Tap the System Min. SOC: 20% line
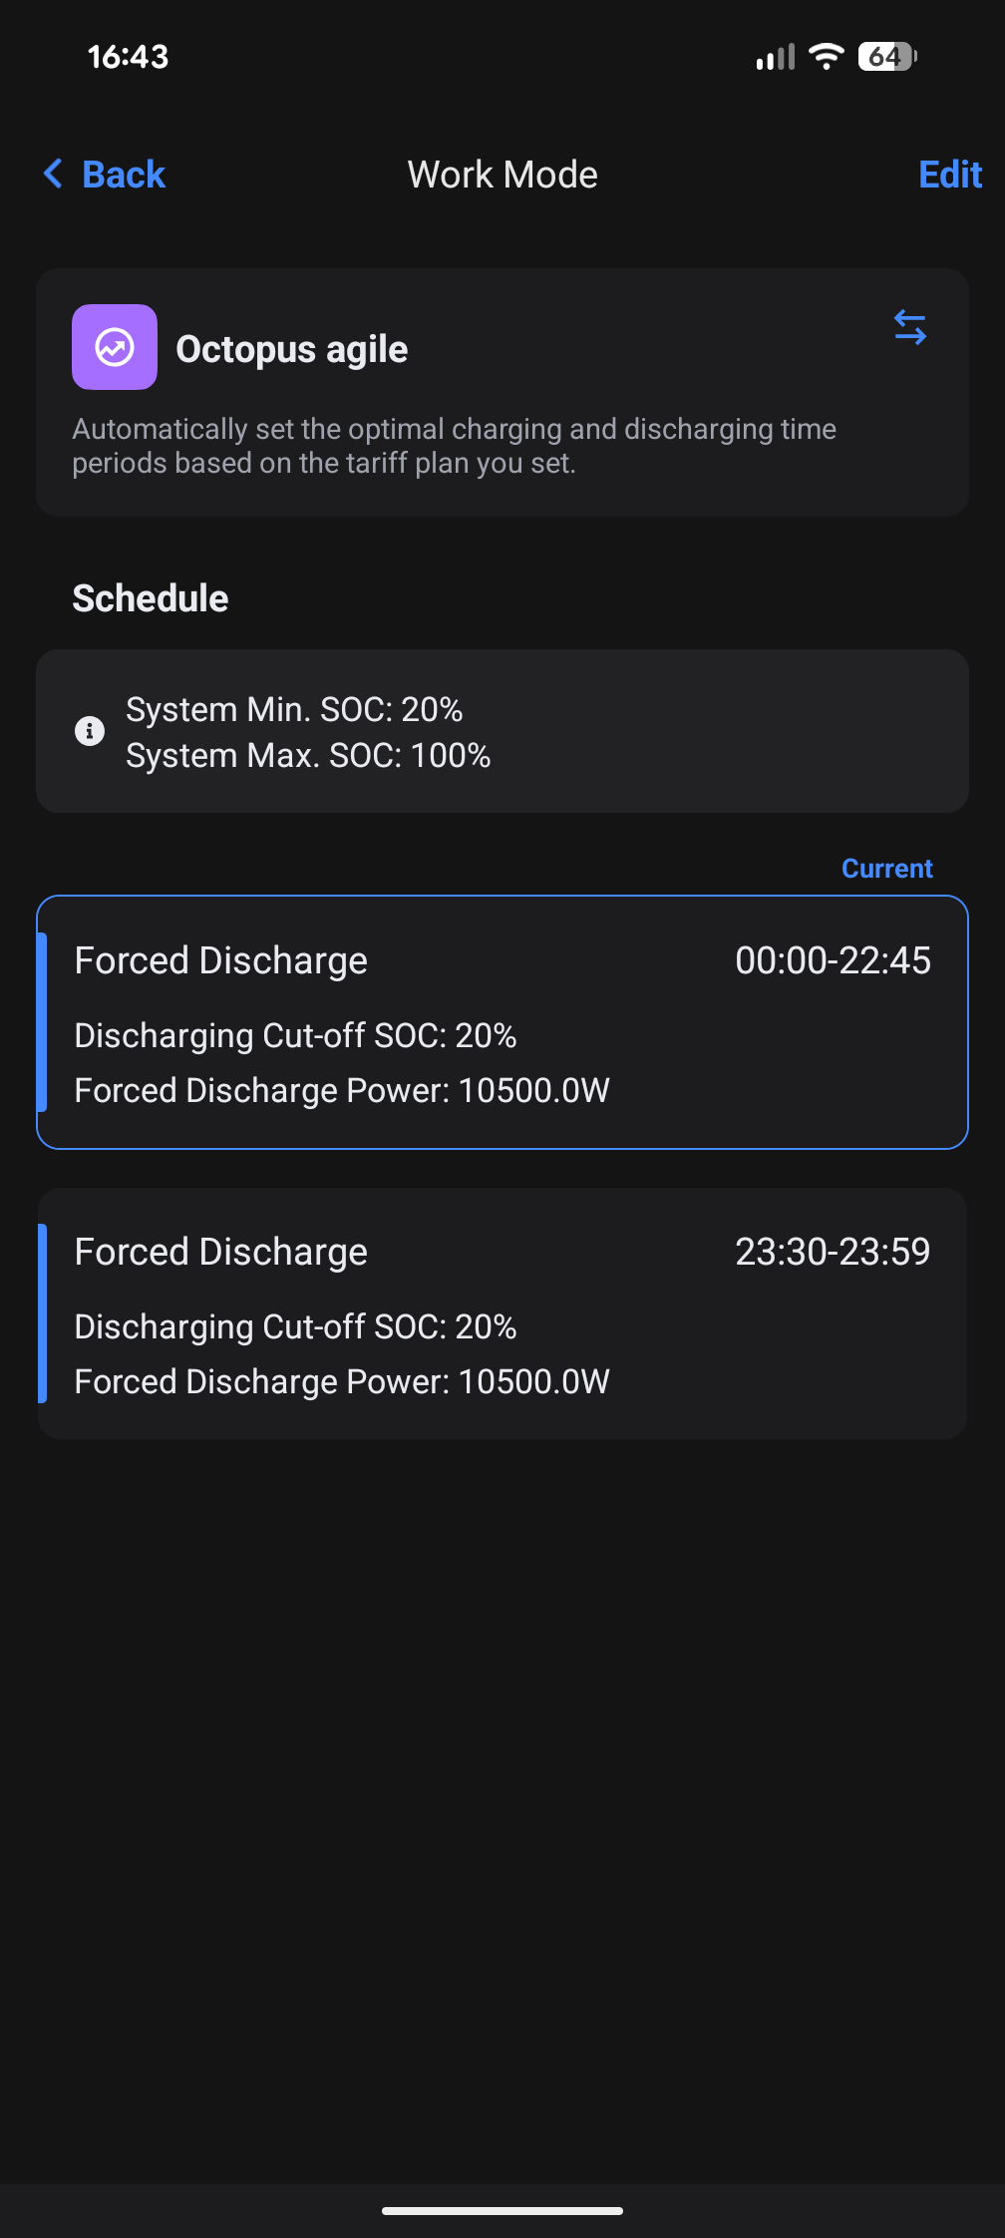Viewport: 1005px width, 2238px height. click(x=294, y=709)
